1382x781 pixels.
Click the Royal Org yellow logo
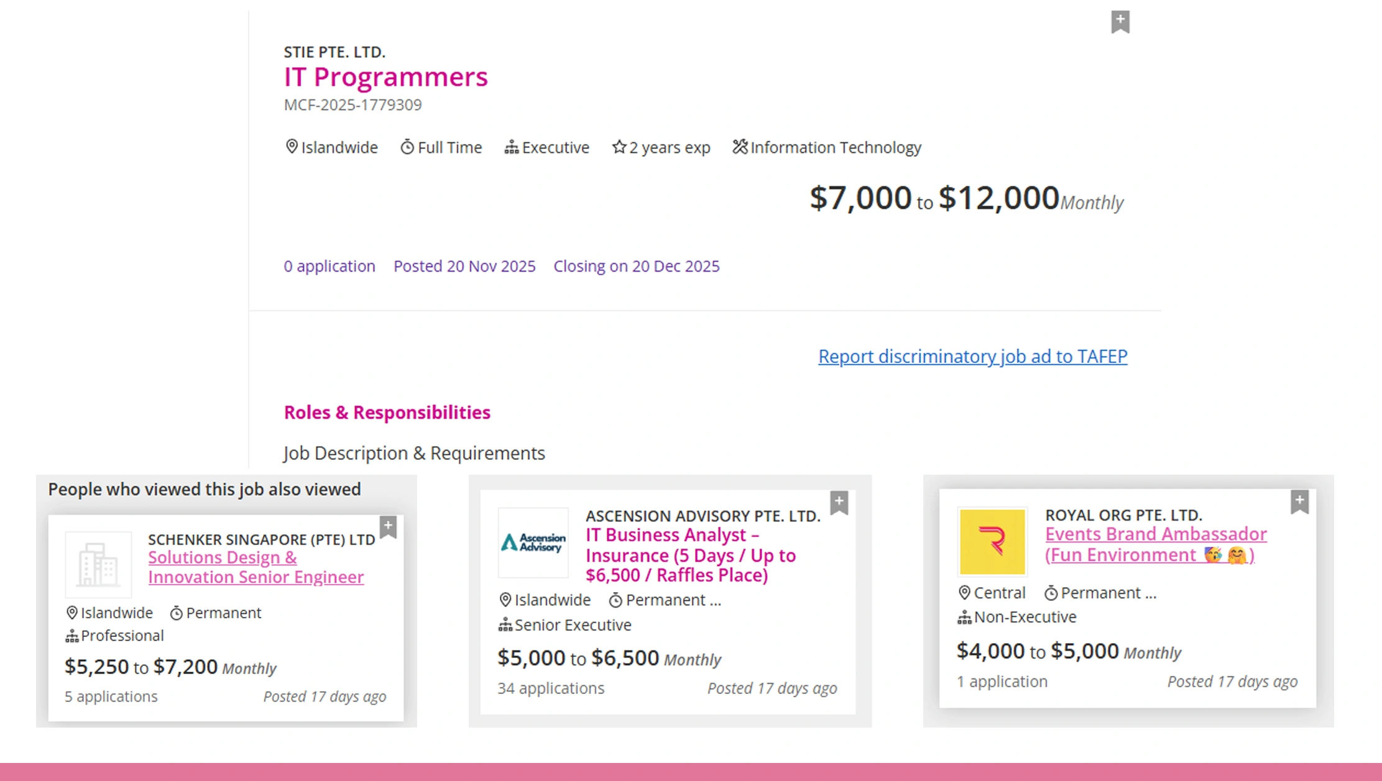tap(992, 542)
